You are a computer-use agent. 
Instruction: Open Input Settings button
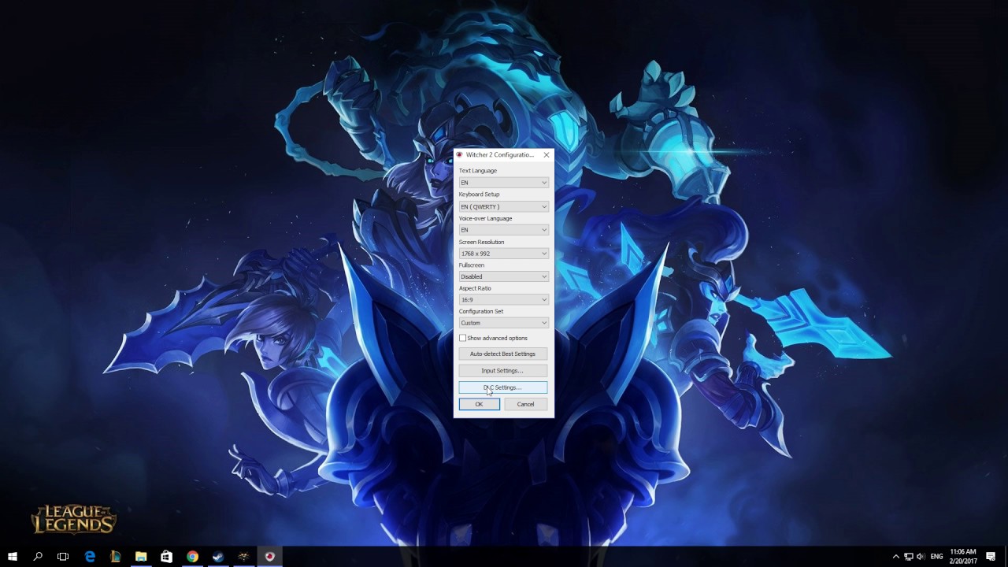point(502,371)
